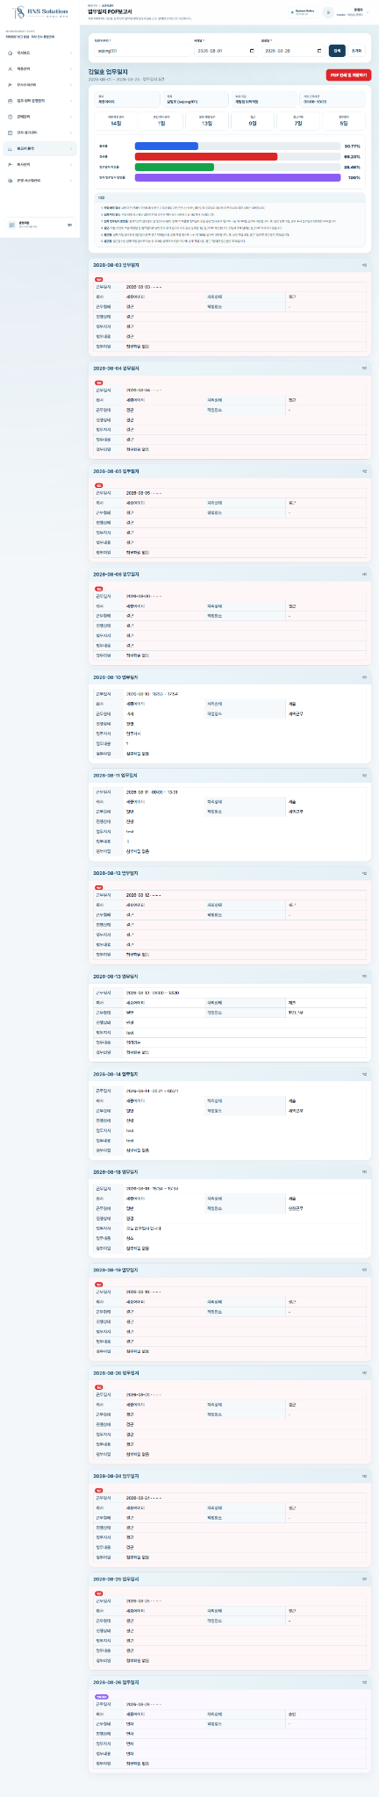
Task: Open the 대시보드 sidebar menu icon
Action: 10,53
